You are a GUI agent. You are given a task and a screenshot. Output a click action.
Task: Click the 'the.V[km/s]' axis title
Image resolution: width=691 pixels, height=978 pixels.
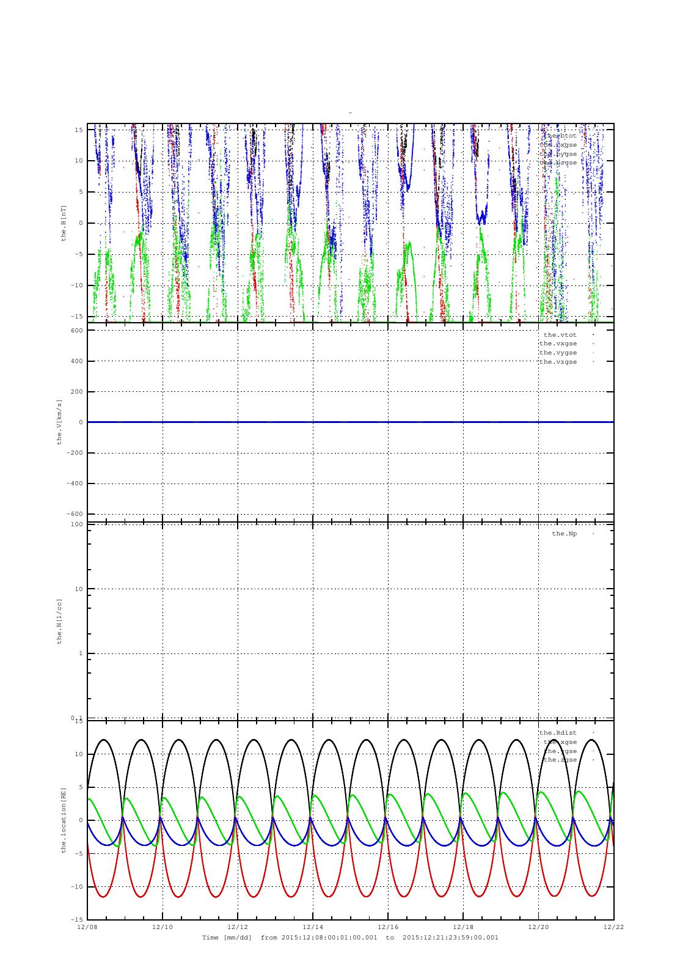(59, 422)
